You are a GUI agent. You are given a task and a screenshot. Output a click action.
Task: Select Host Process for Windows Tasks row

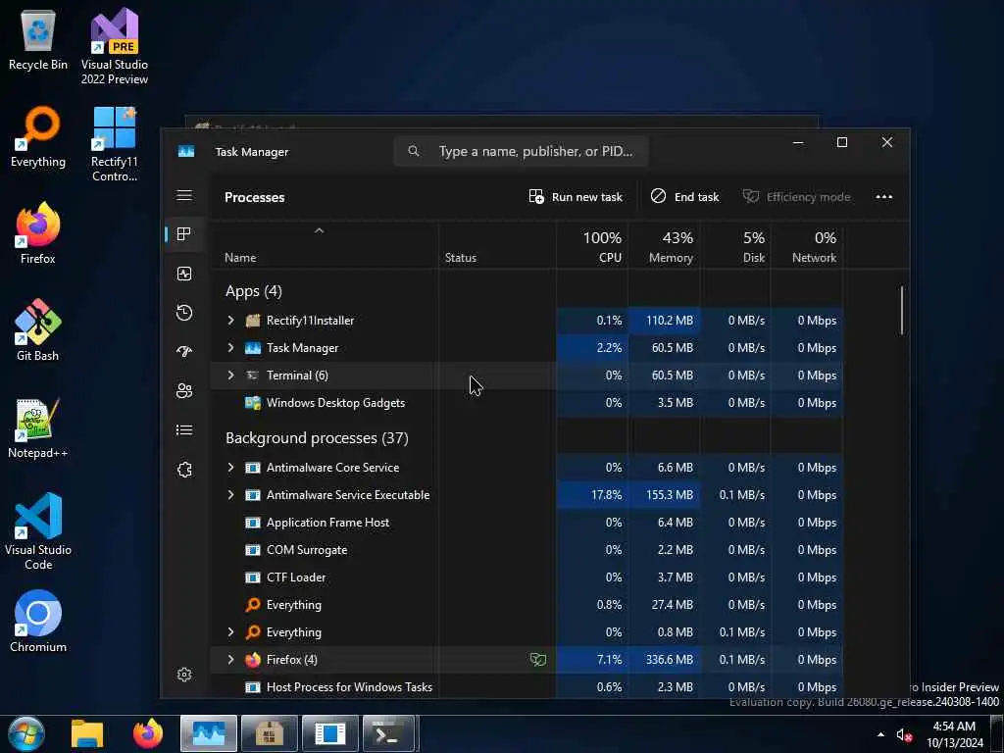click(x=527, y=687)
